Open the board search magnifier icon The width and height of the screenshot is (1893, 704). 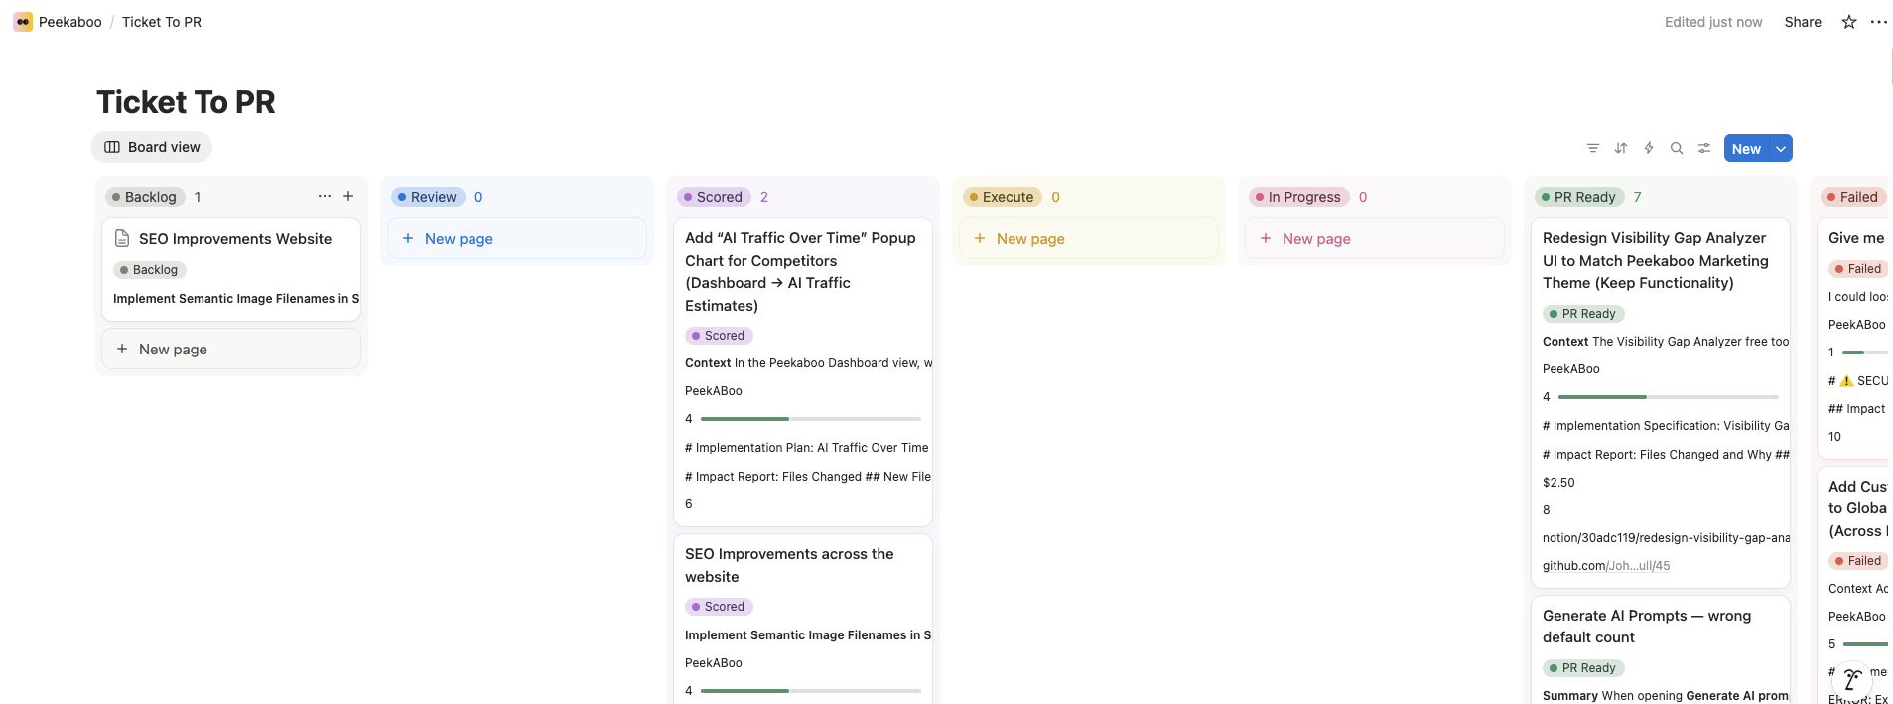1676,148
